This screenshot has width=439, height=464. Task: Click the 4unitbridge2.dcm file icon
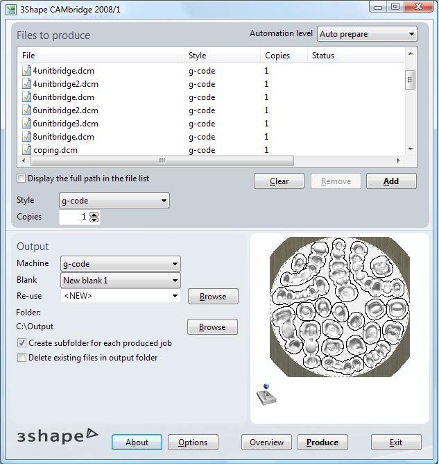tap(27, 84)
